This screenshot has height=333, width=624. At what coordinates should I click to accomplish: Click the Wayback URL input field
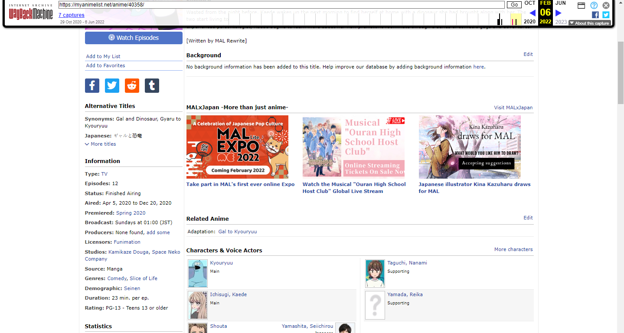pyautogui.click(x=281, y=5)
